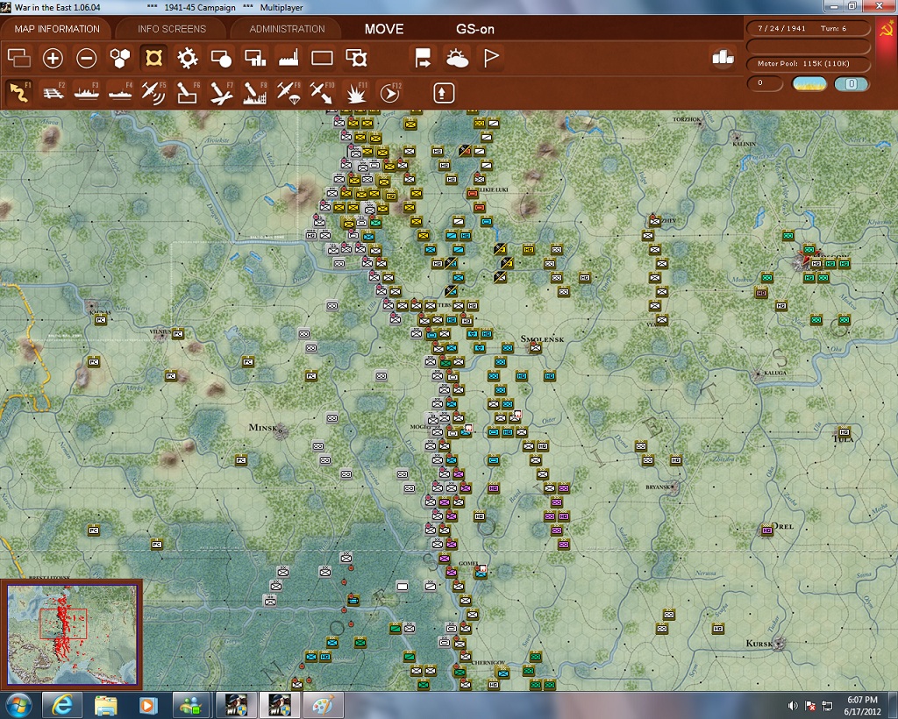Screen dimensions: 898x719
Task: Click the Motor Pool 115K readout
Action: 809,63
